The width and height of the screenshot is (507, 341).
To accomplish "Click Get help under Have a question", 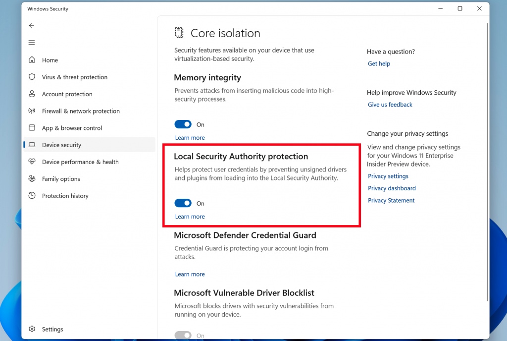I will point(379,63).
